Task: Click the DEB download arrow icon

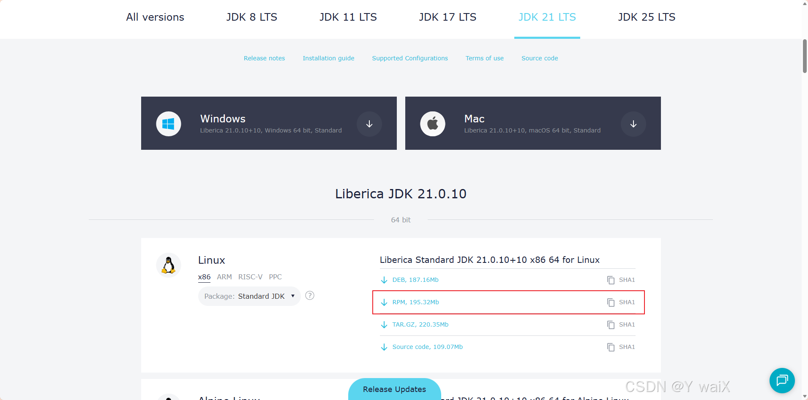Action: pos(384,280)
